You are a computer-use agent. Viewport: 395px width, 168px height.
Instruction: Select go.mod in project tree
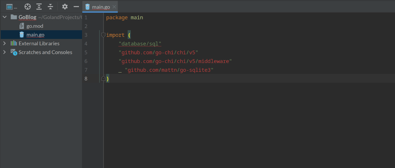click(x=35, y=26)
